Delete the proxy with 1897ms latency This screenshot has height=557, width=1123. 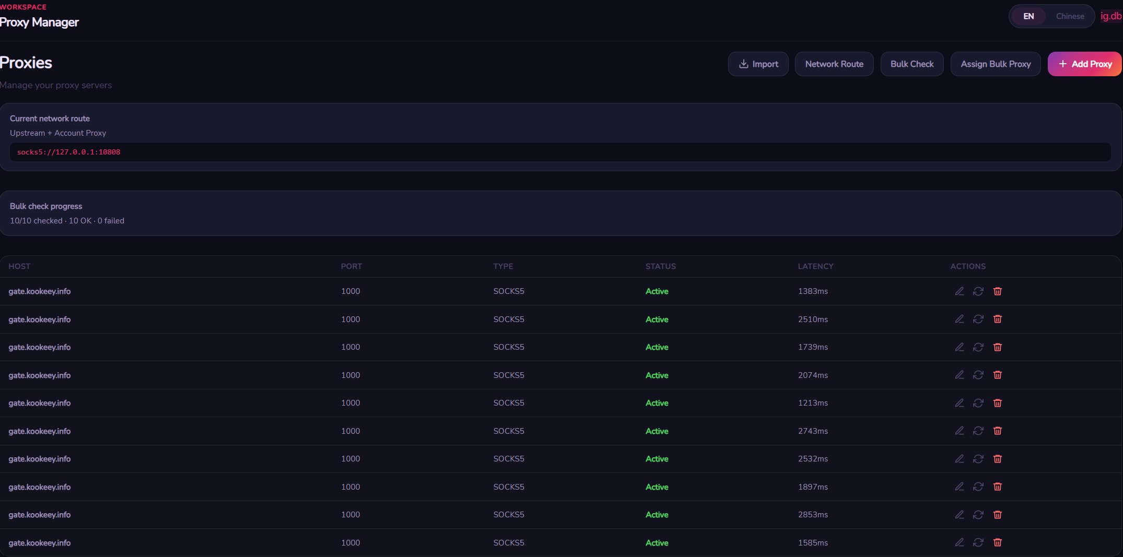[x=998, y=487]
